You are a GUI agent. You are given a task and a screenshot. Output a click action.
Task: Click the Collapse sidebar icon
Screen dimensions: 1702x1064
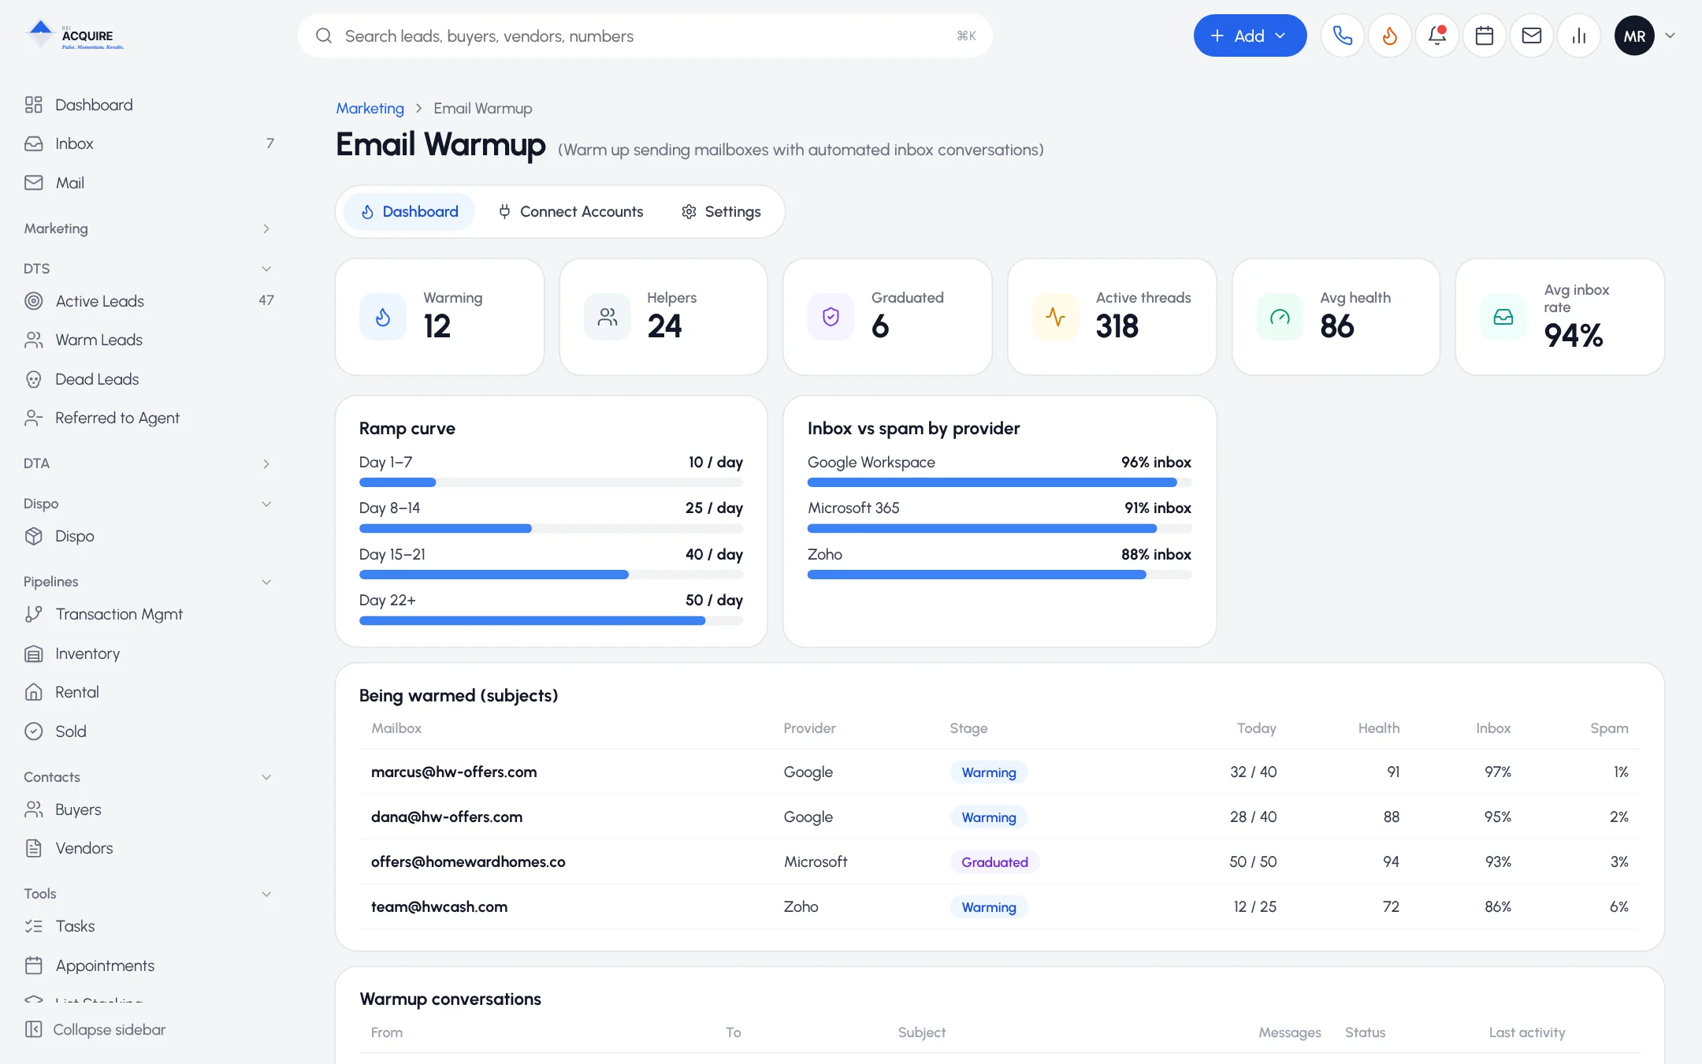[33, 1029]
